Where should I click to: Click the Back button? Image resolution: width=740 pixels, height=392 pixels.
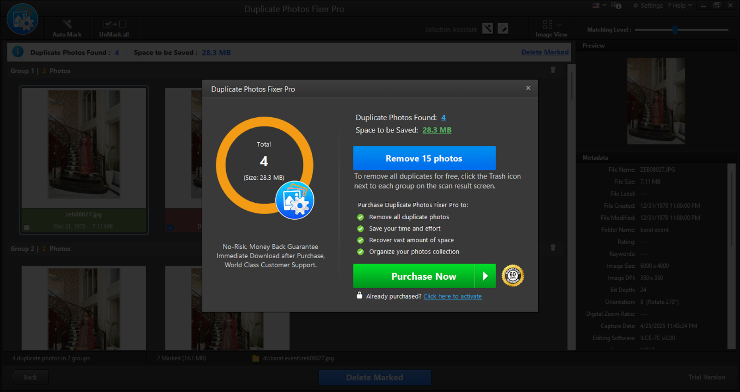30,377
